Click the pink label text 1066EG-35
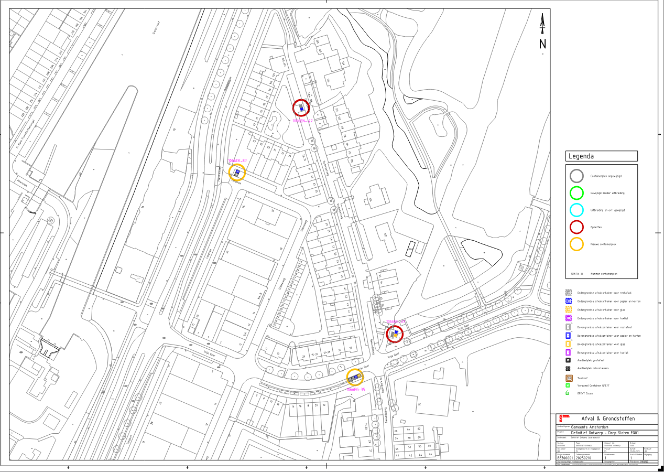Screen dimensions: 664x472 coord(355,390)
